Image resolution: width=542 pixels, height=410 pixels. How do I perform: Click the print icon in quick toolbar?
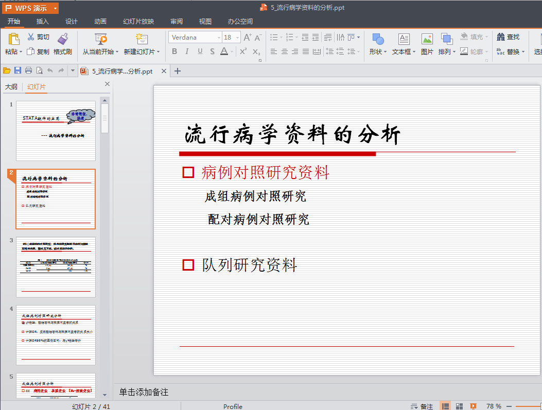(29, 71)
